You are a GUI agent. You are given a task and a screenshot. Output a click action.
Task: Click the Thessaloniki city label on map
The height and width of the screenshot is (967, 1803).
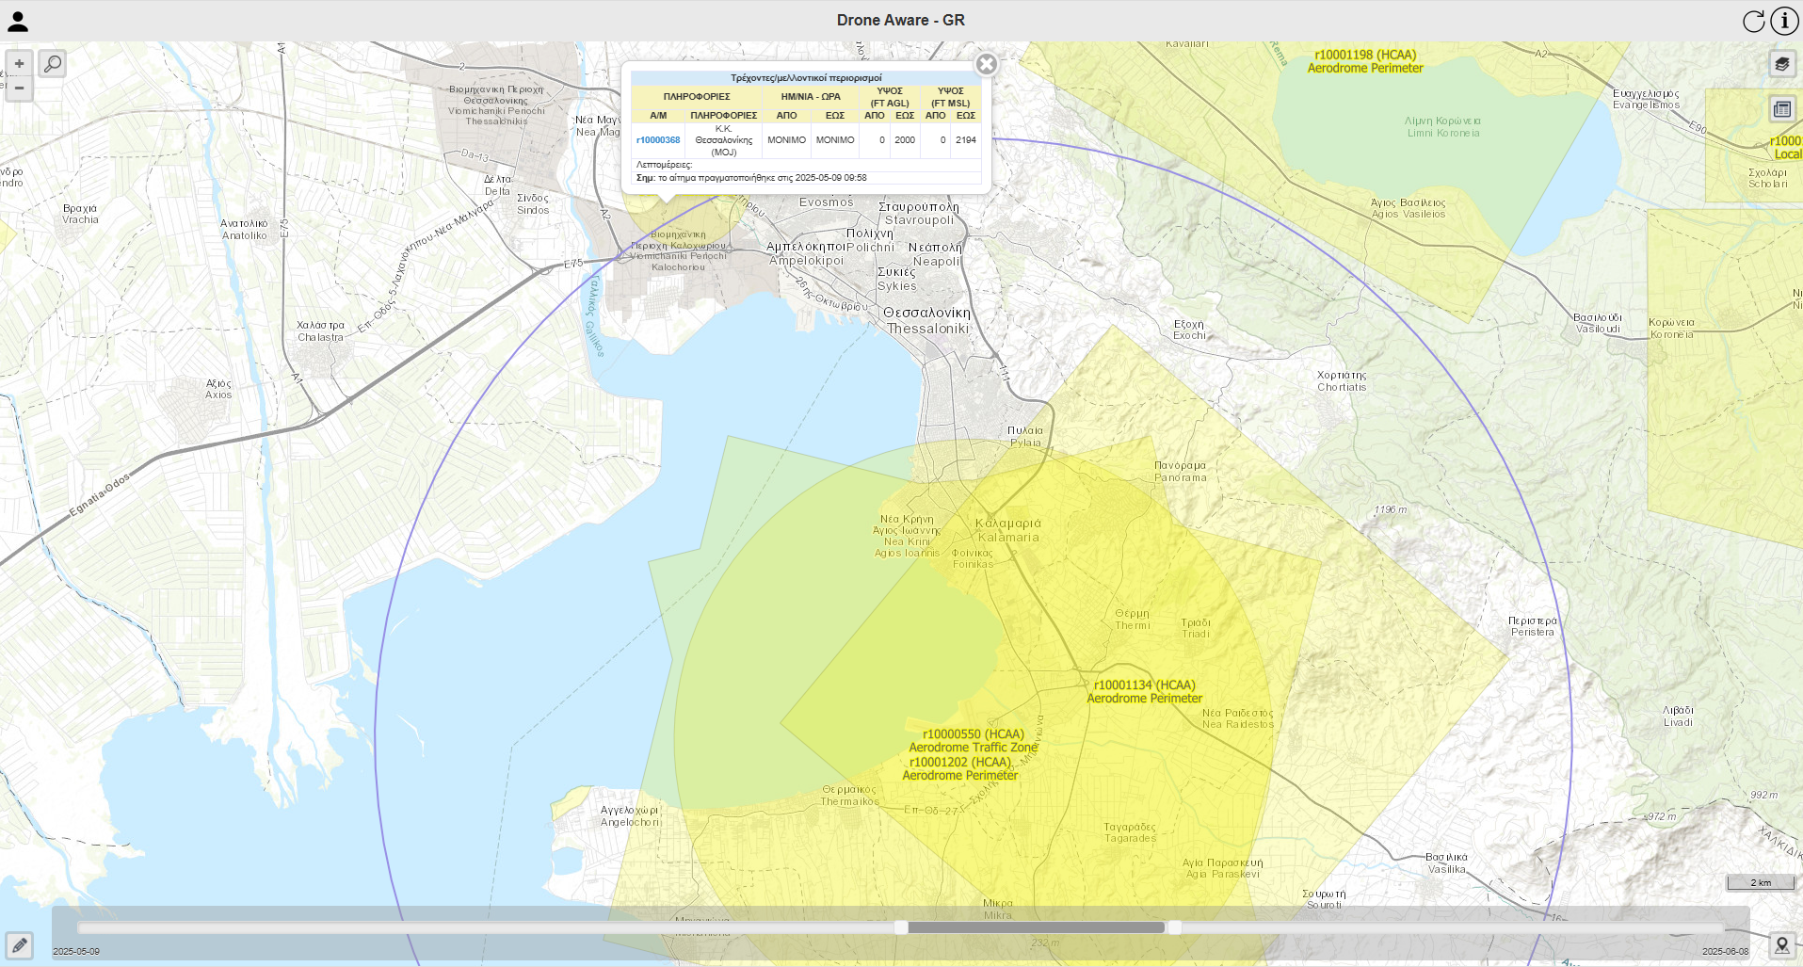click(x=927, y=321)
